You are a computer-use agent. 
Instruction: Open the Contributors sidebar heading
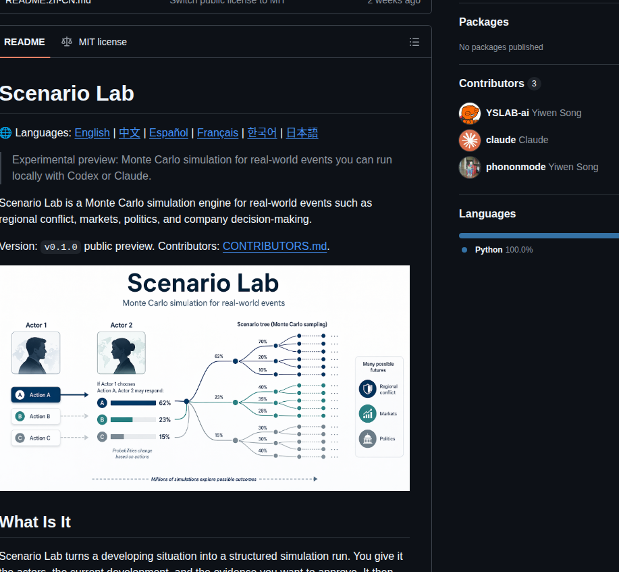[491, 83]
